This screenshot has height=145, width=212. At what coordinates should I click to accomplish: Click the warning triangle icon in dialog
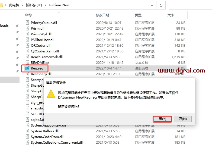[x=51, y=94]
